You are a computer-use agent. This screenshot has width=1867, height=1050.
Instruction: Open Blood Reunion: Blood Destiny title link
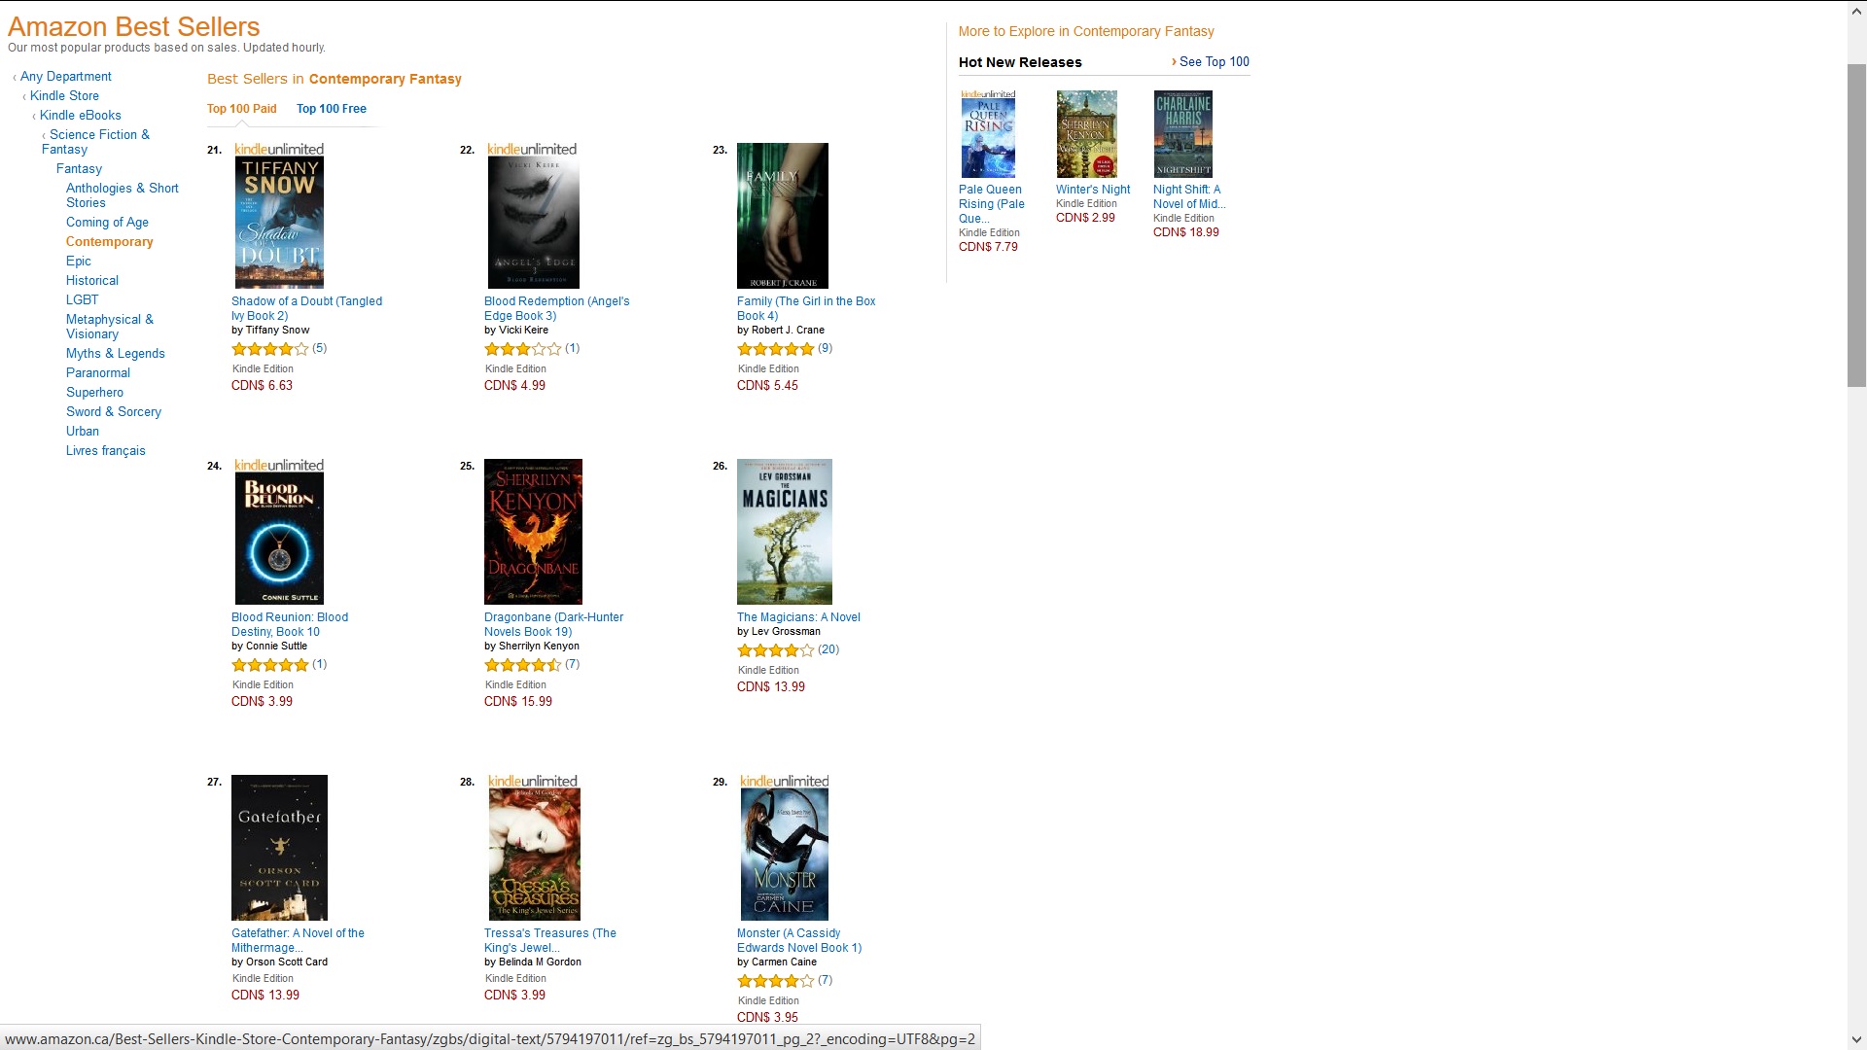(290, 624)
